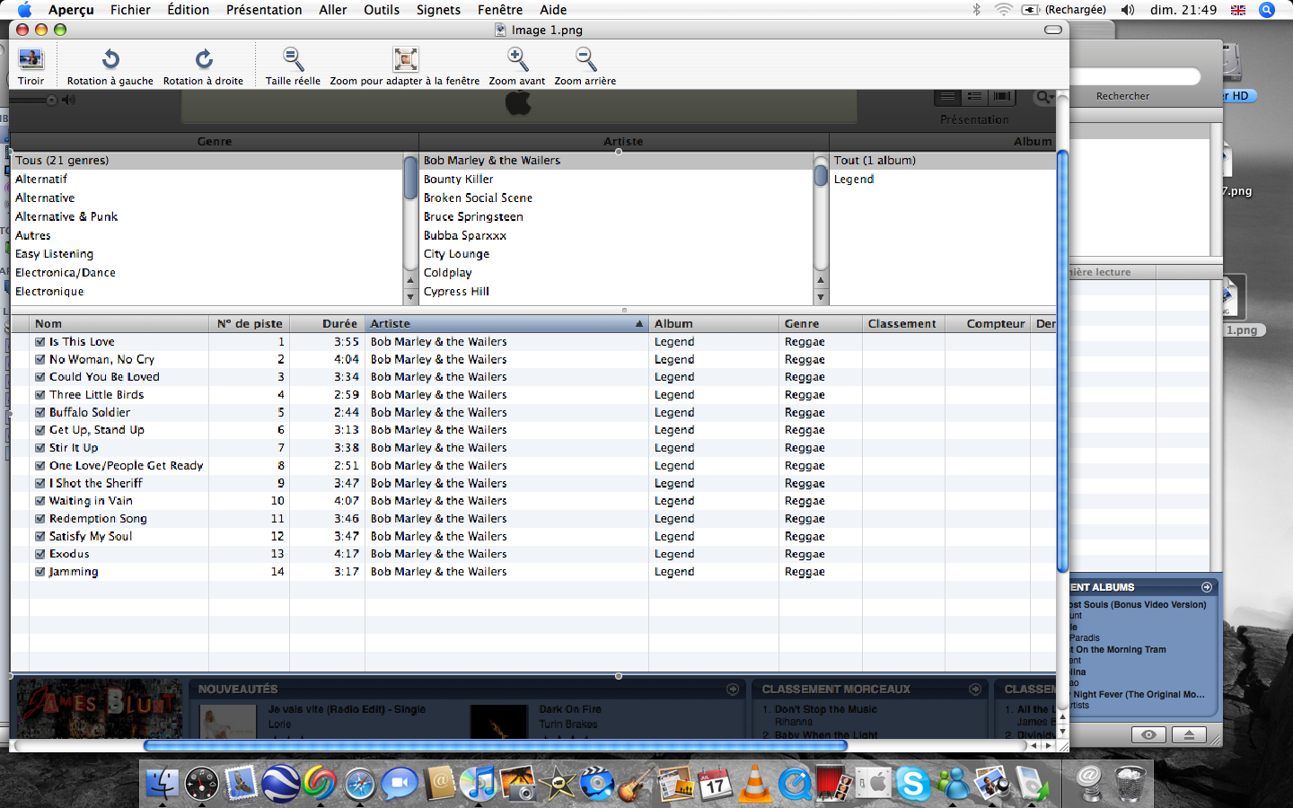The width and height of the screenshot is (1293, 808).
Task: Expand CLASSEMENT MORCEAUX arrow button
Action: pyautogui.click(x=975, y=689)
